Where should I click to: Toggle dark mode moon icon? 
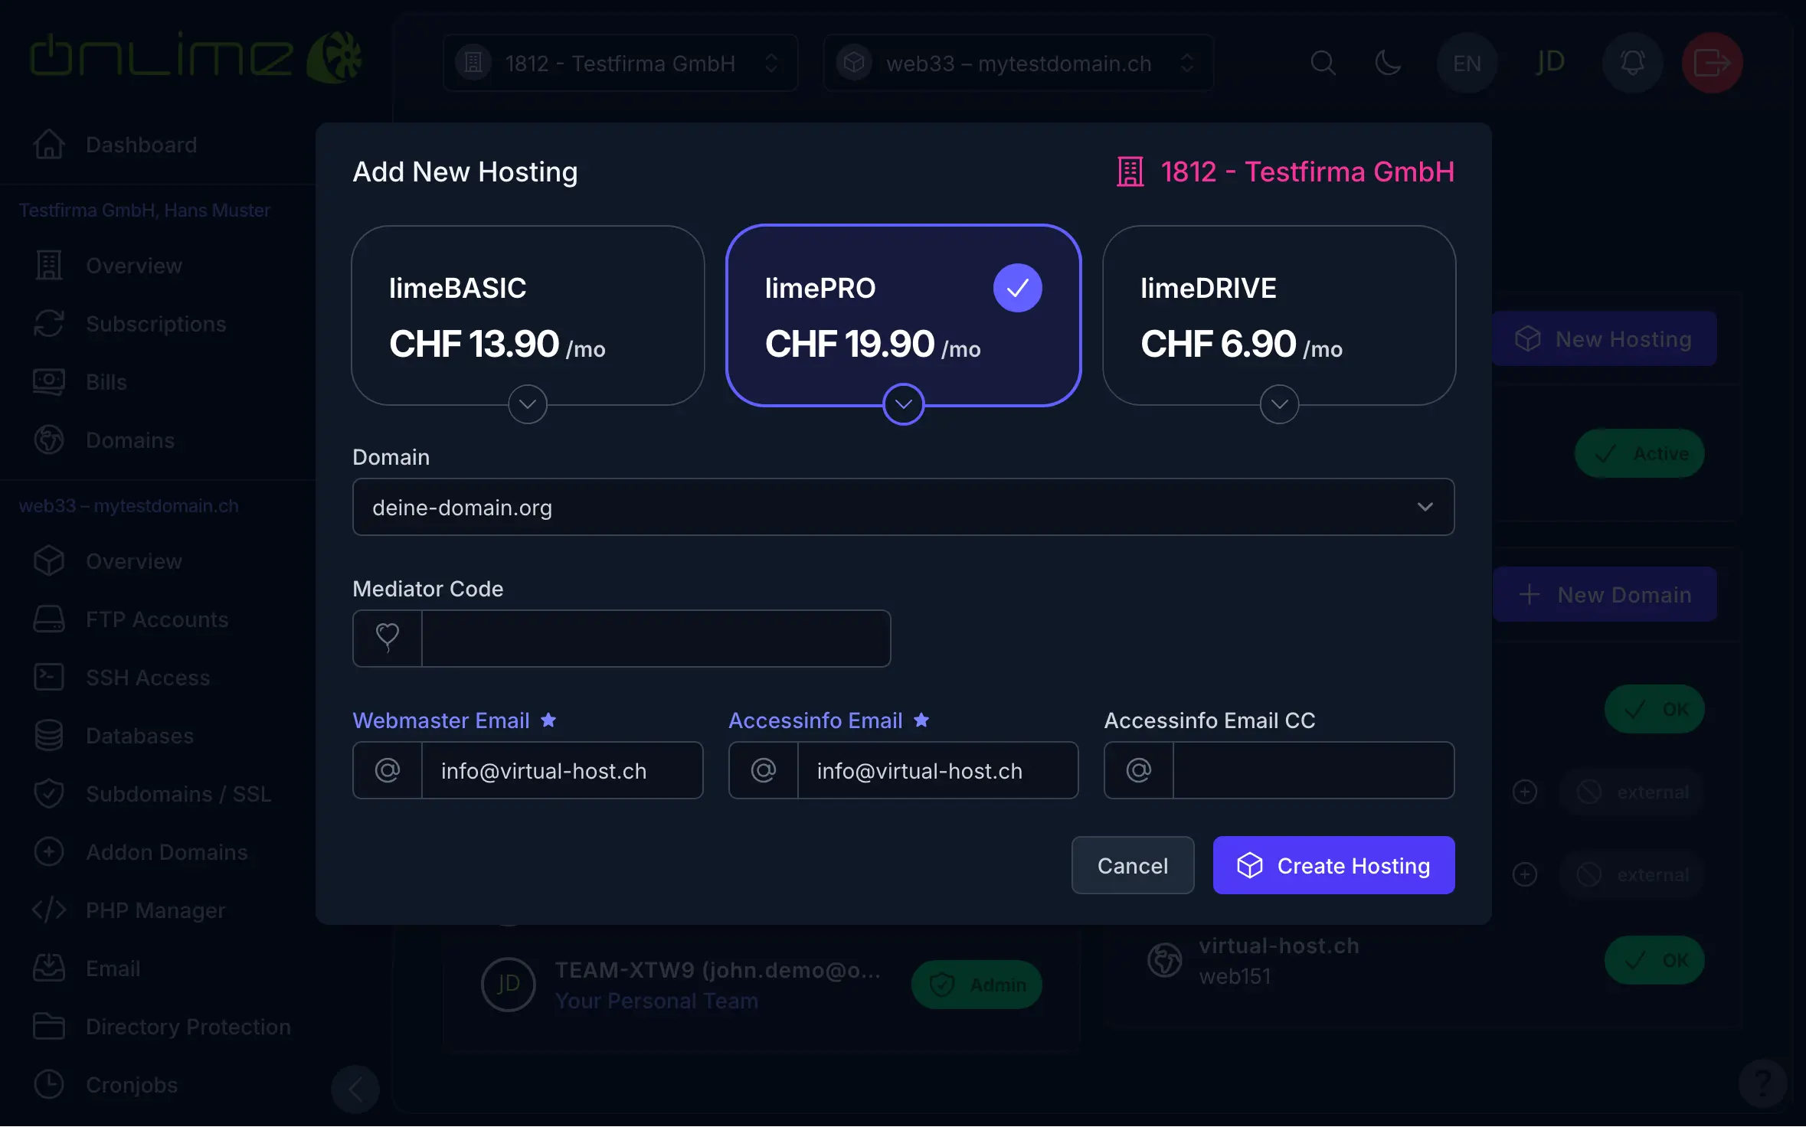[x=1388, y=63]
